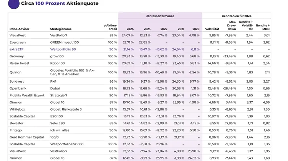Click the 'Circa 100 Prozent Aktienquote' heading

point(60,3)
